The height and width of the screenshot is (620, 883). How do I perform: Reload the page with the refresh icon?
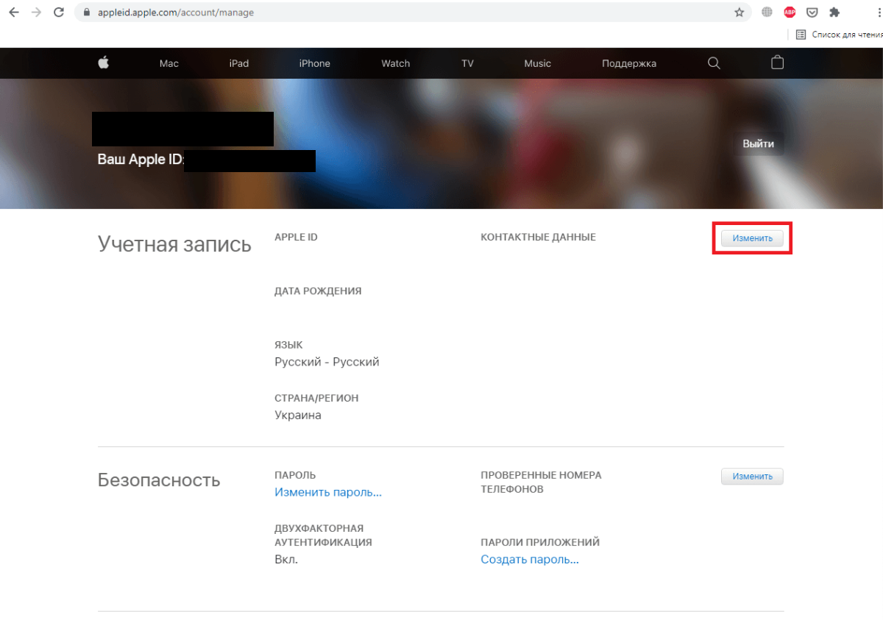pyautogui.click(x=59, y=13)
